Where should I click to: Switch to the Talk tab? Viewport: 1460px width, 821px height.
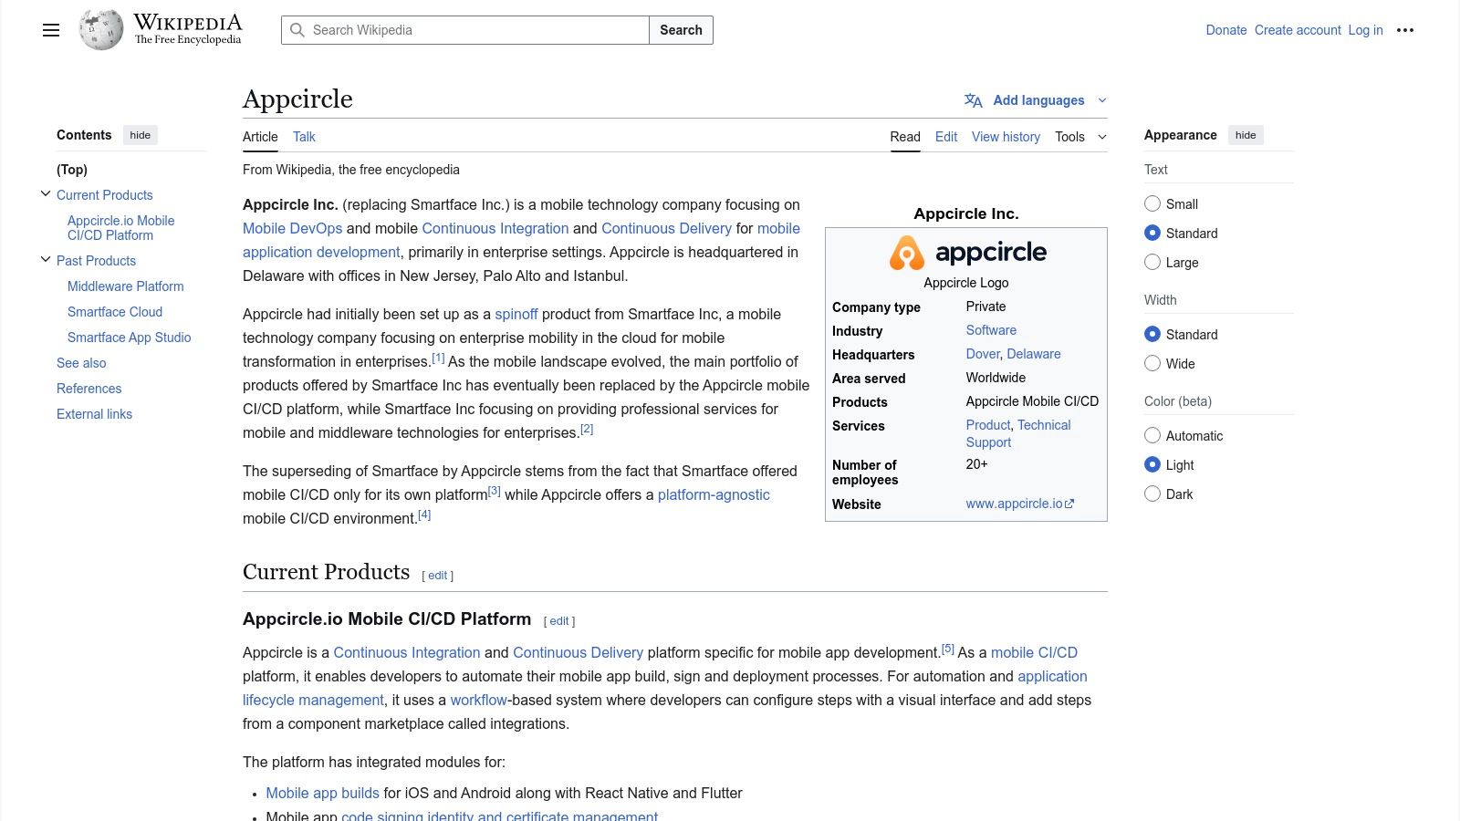304,137
